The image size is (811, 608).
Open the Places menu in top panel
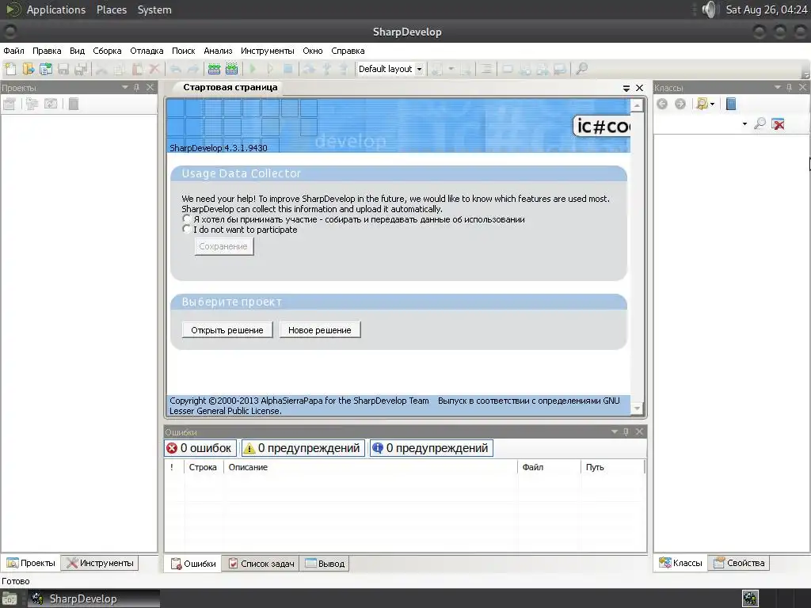click(112, 9)
